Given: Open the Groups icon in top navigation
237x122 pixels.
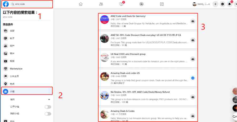Looking at the screenshot, I should 141,4.
